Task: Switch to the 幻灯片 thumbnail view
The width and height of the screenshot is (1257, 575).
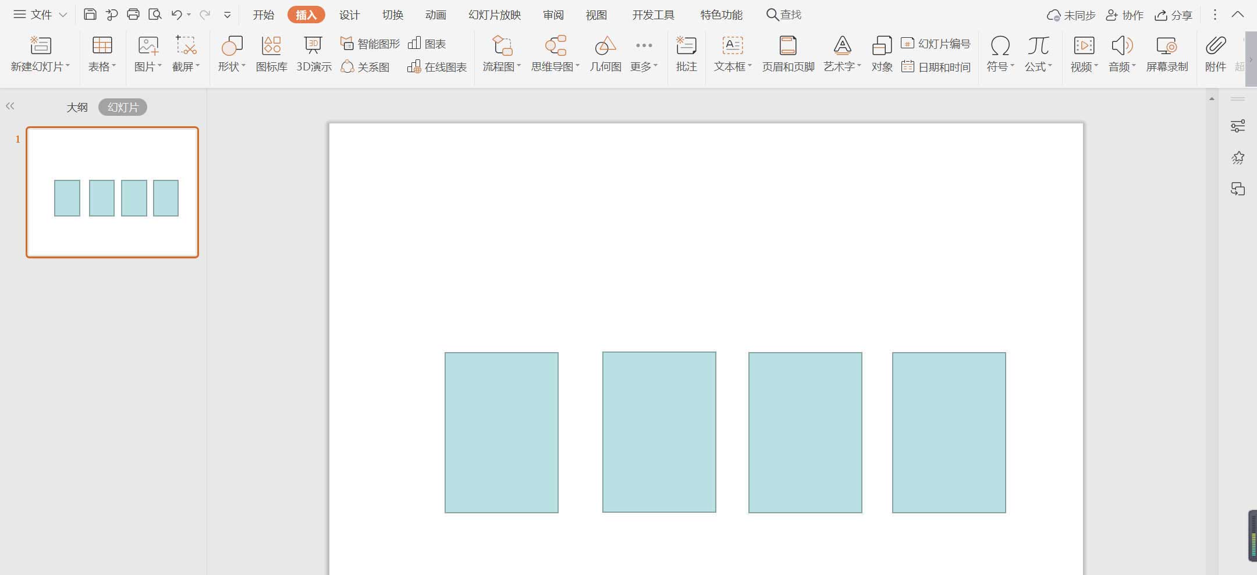Action: point(123,107)
